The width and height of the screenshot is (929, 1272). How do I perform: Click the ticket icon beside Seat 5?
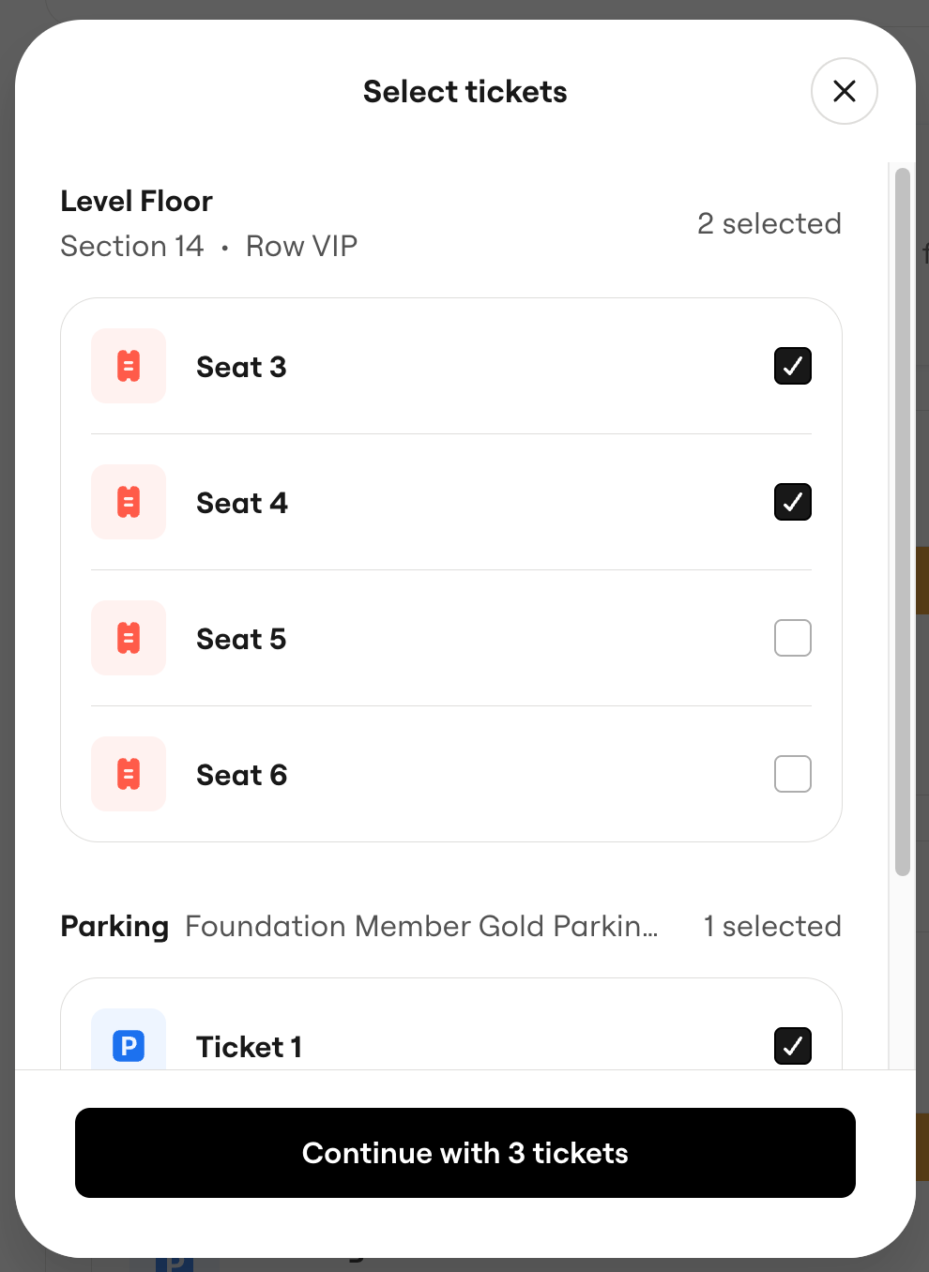point(129,638)
